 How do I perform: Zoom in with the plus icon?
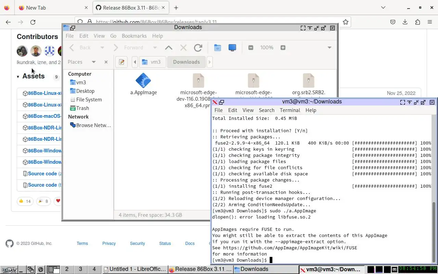(283, 48)
